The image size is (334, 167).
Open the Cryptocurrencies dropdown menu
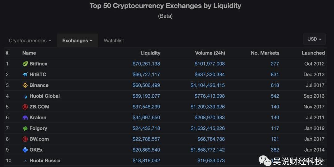coord(30,41)
